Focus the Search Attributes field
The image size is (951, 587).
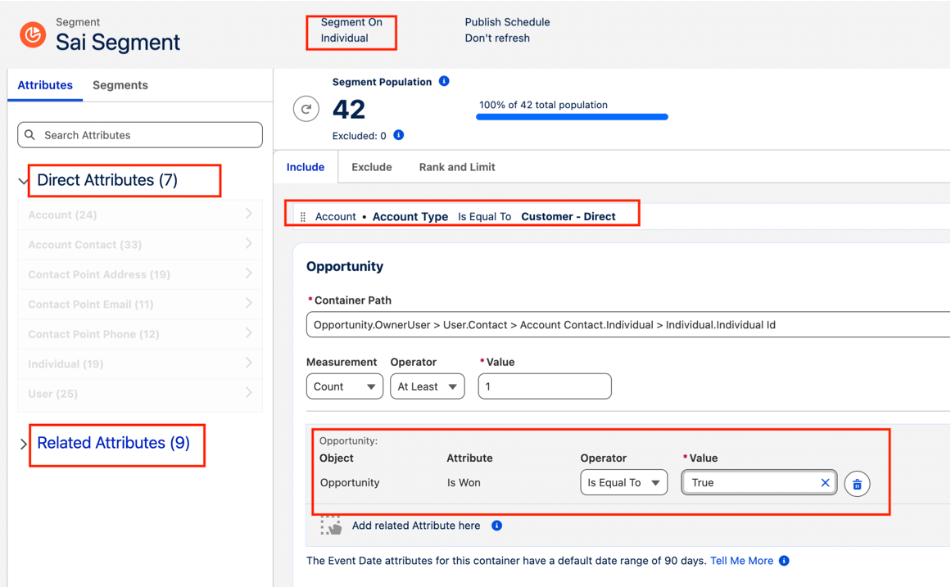click(140, 134)
